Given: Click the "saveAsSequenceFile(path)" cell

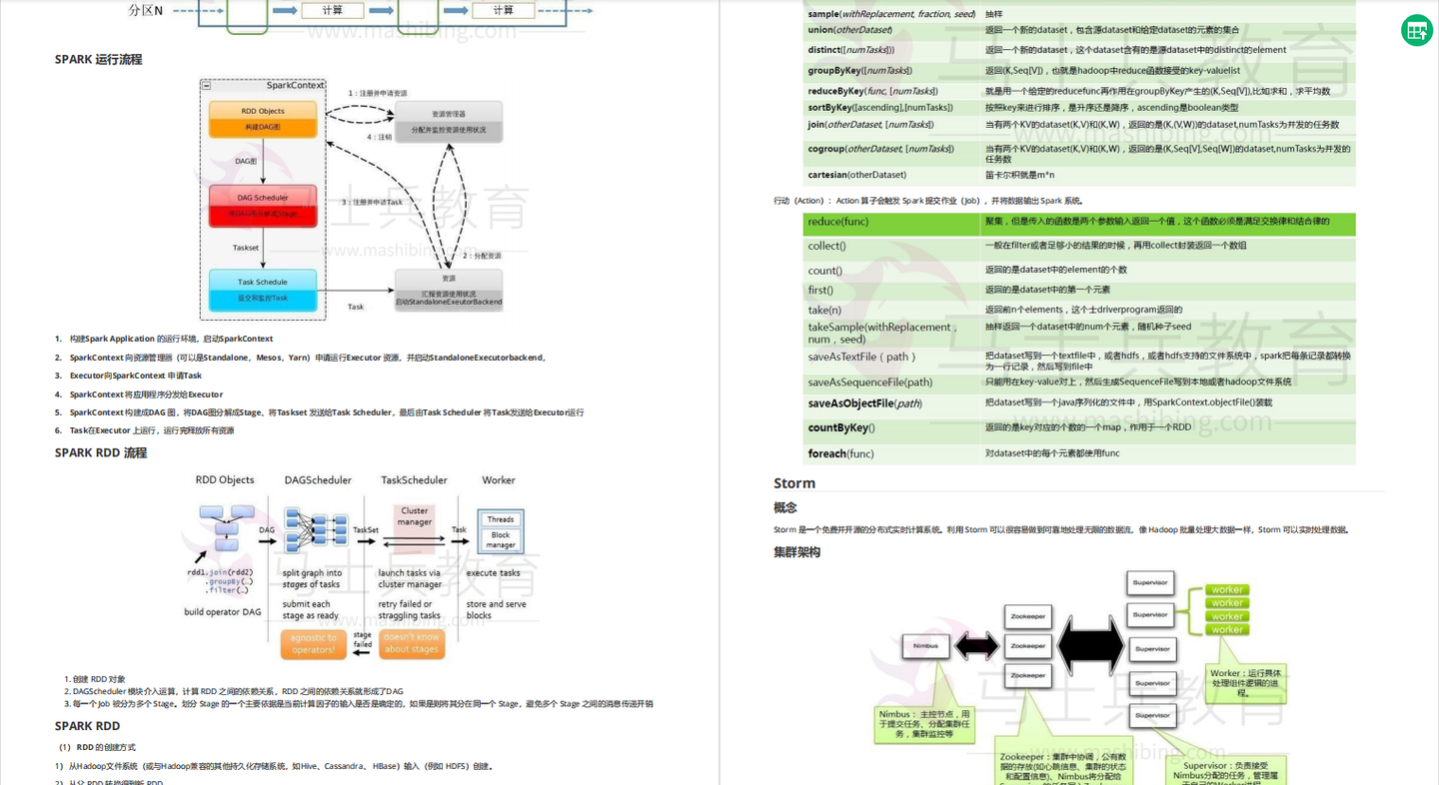Looking at the screenshot, I should click(891, 383).
